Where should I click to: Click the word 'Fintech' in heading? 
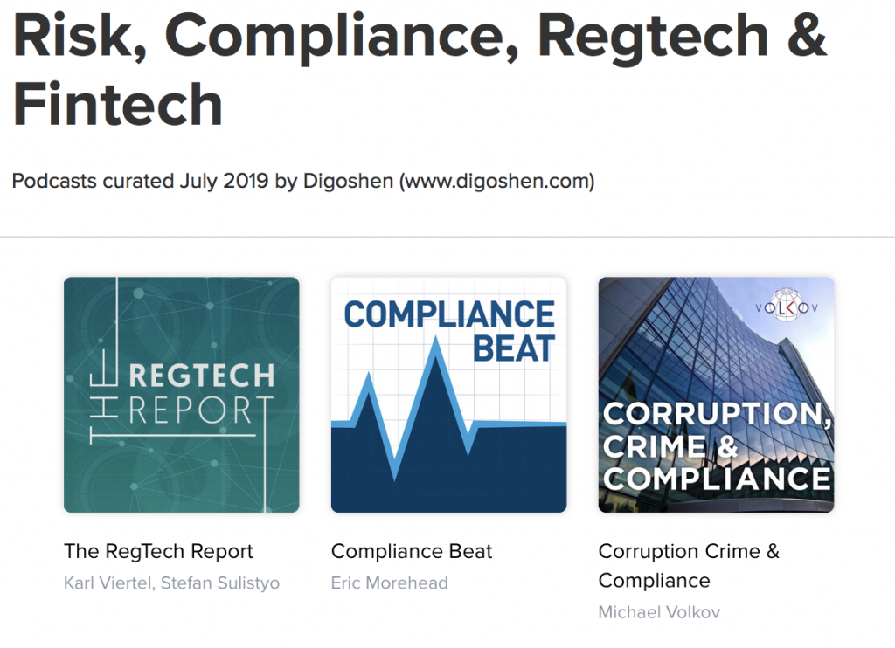tap(118, 105)
